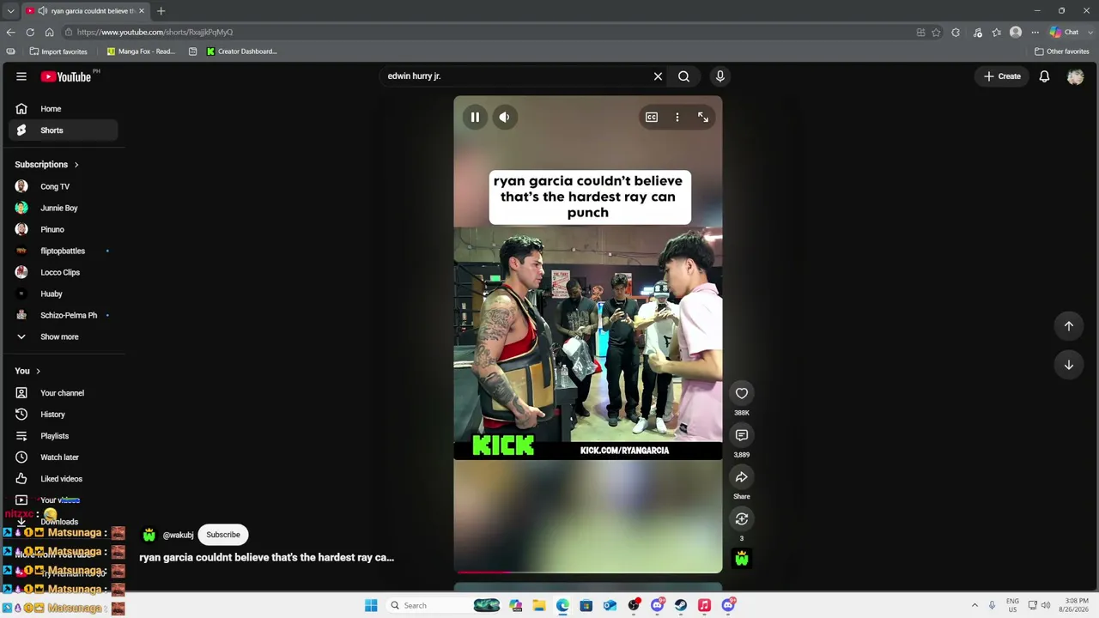Open the account avatar menu in YouTube
1099x618 pixels.
(x=1075, y=76)
